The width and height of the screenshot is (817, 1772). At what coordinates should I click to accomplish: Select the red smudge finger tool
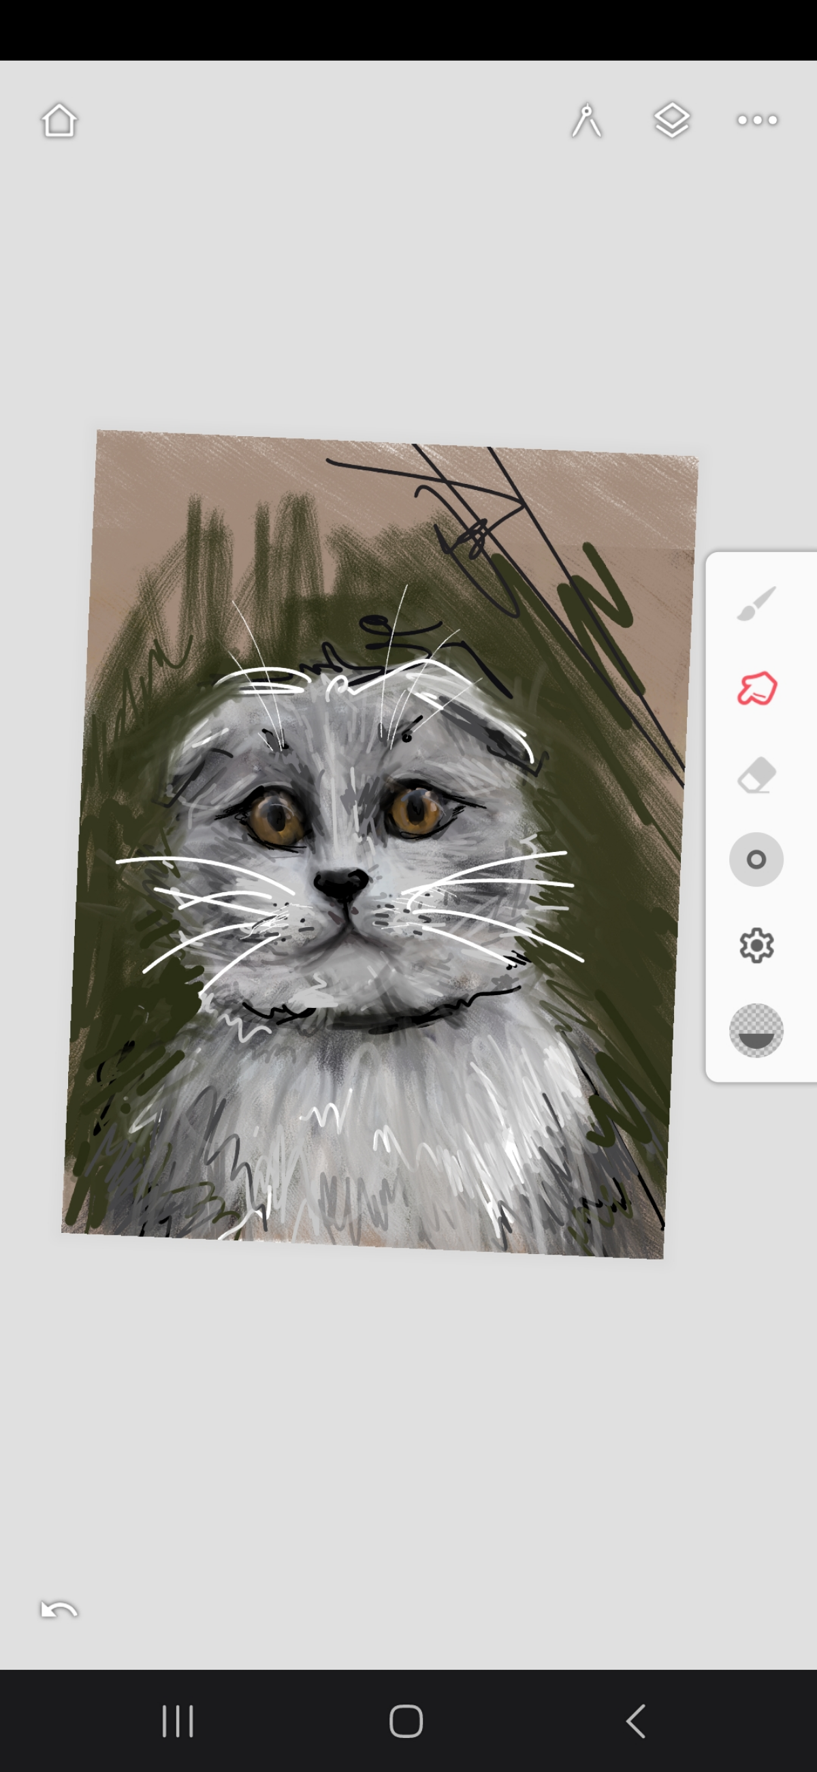pos(756,688)
